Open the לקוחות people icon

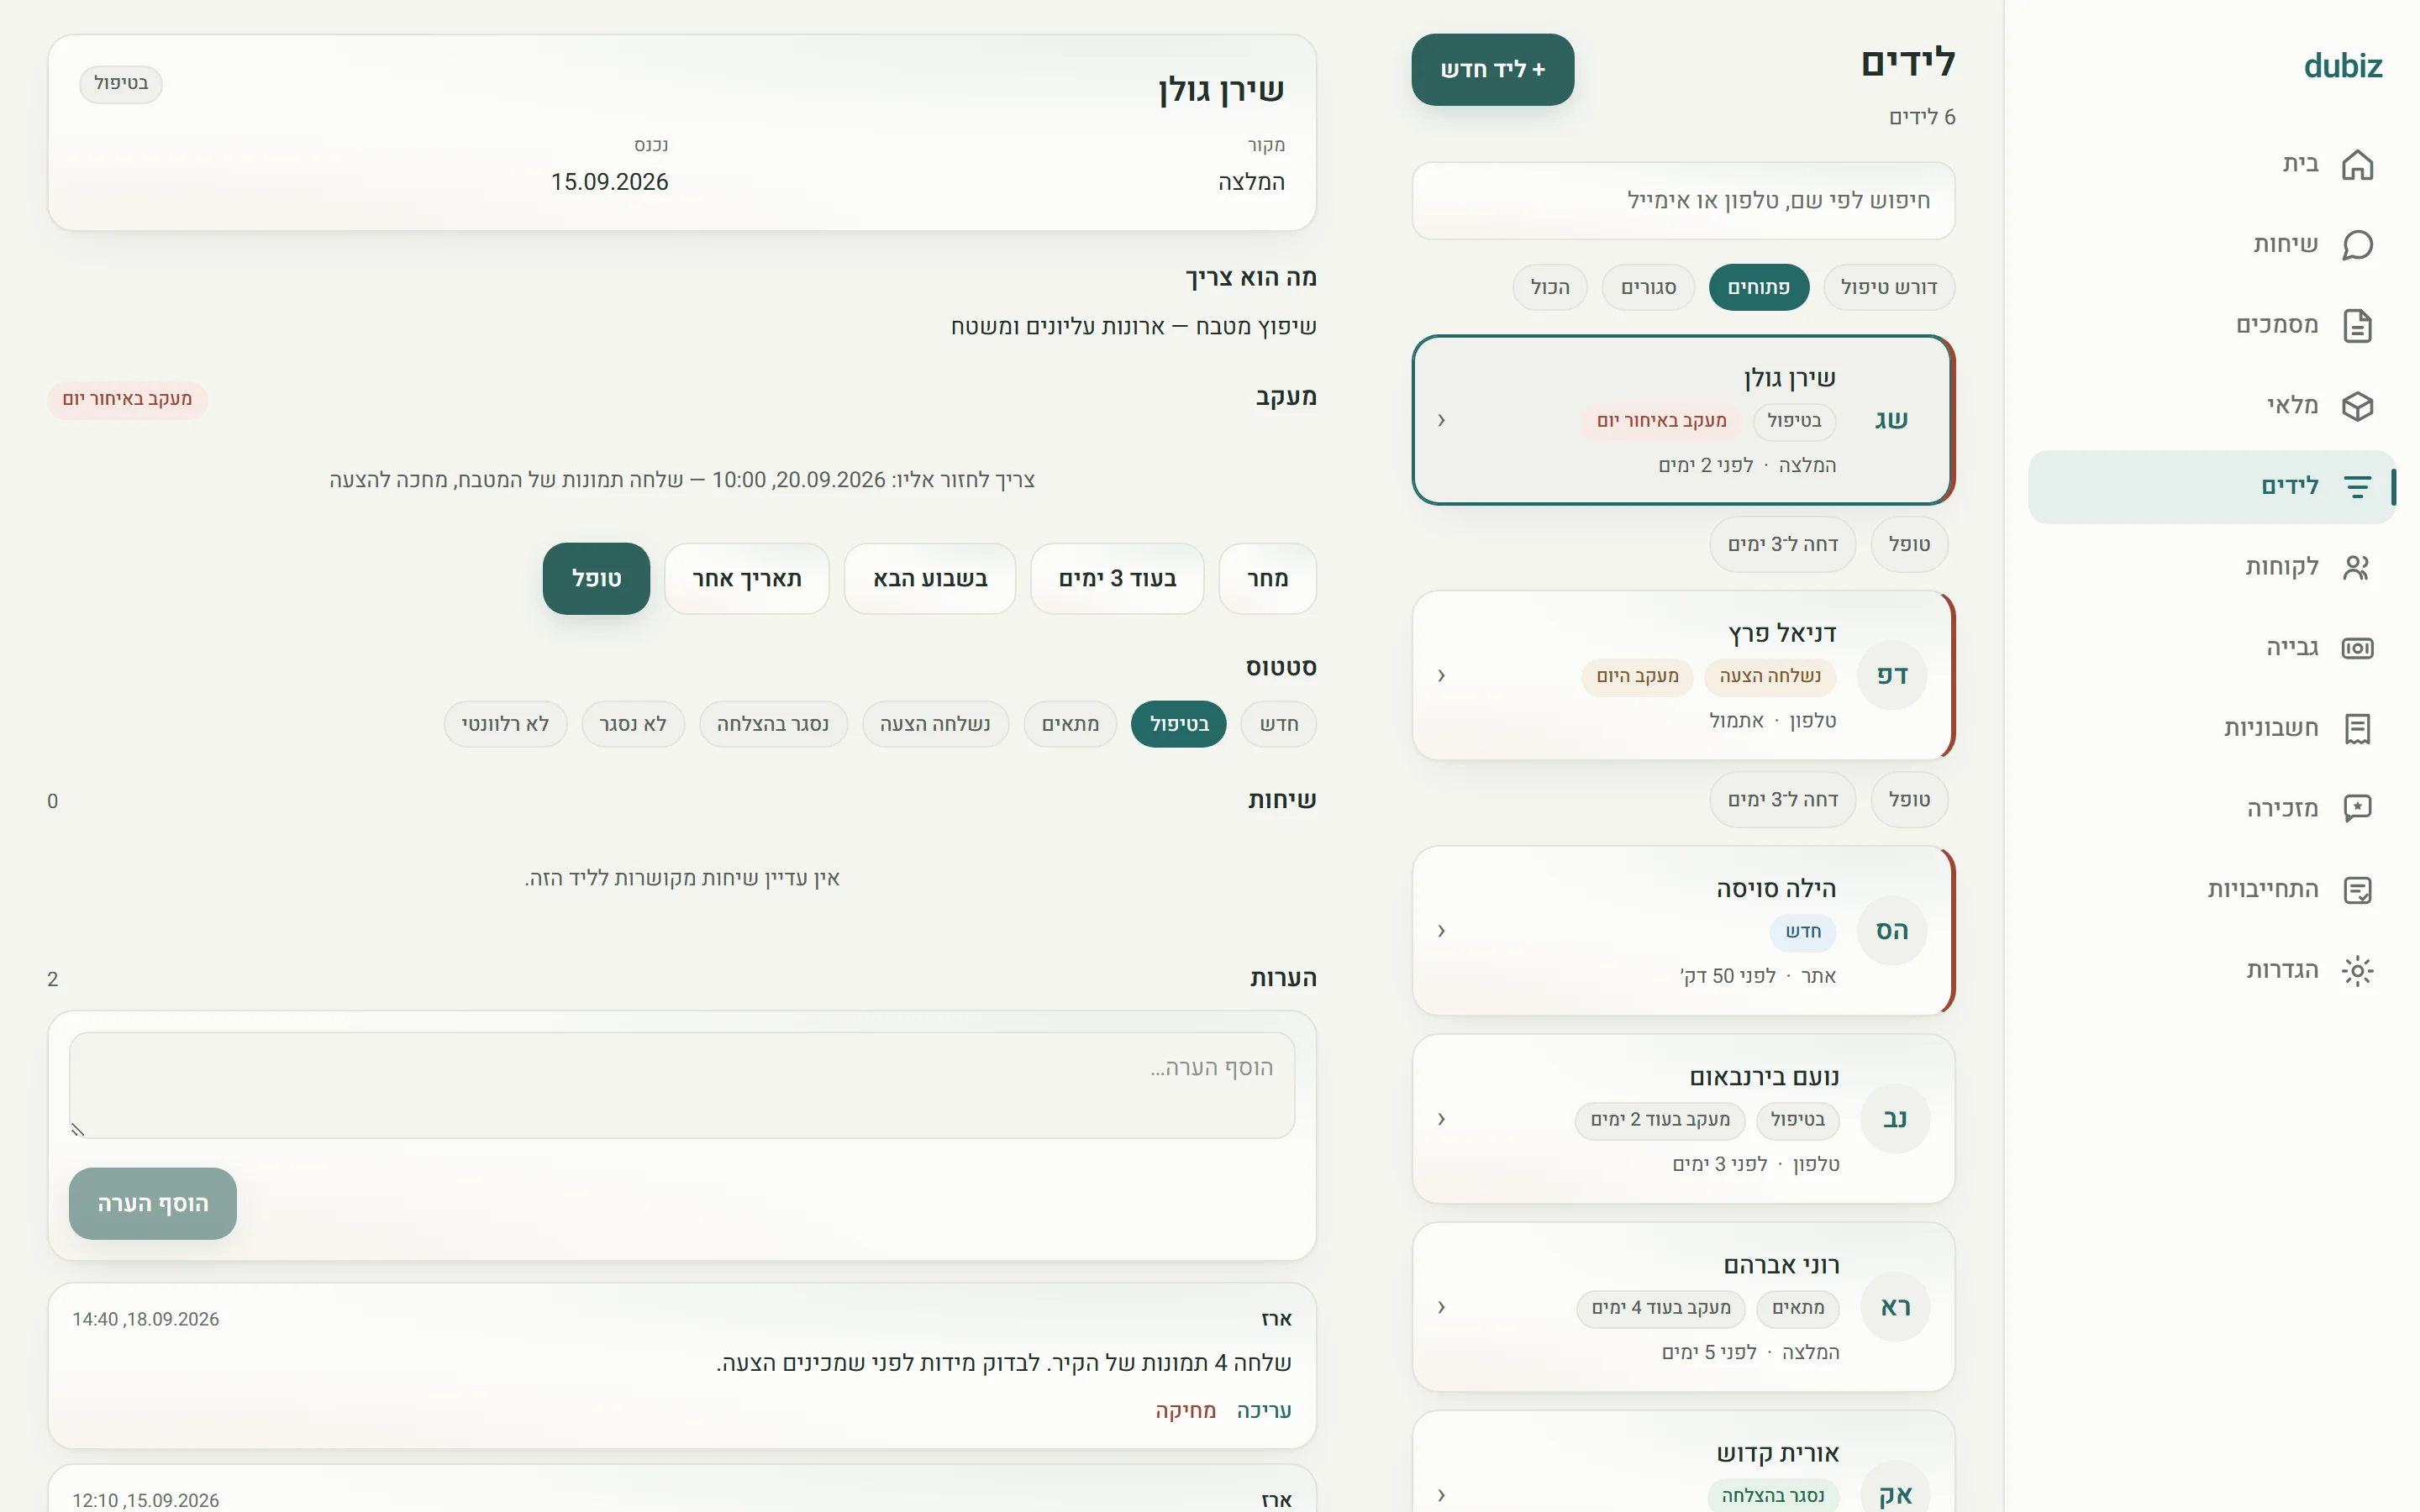coord(2357,567)
